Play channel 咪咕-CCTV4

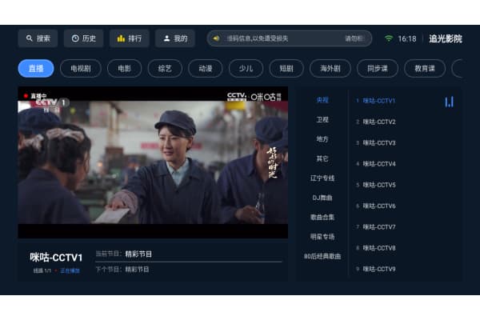pyautogui.click(x=404, y=164)
